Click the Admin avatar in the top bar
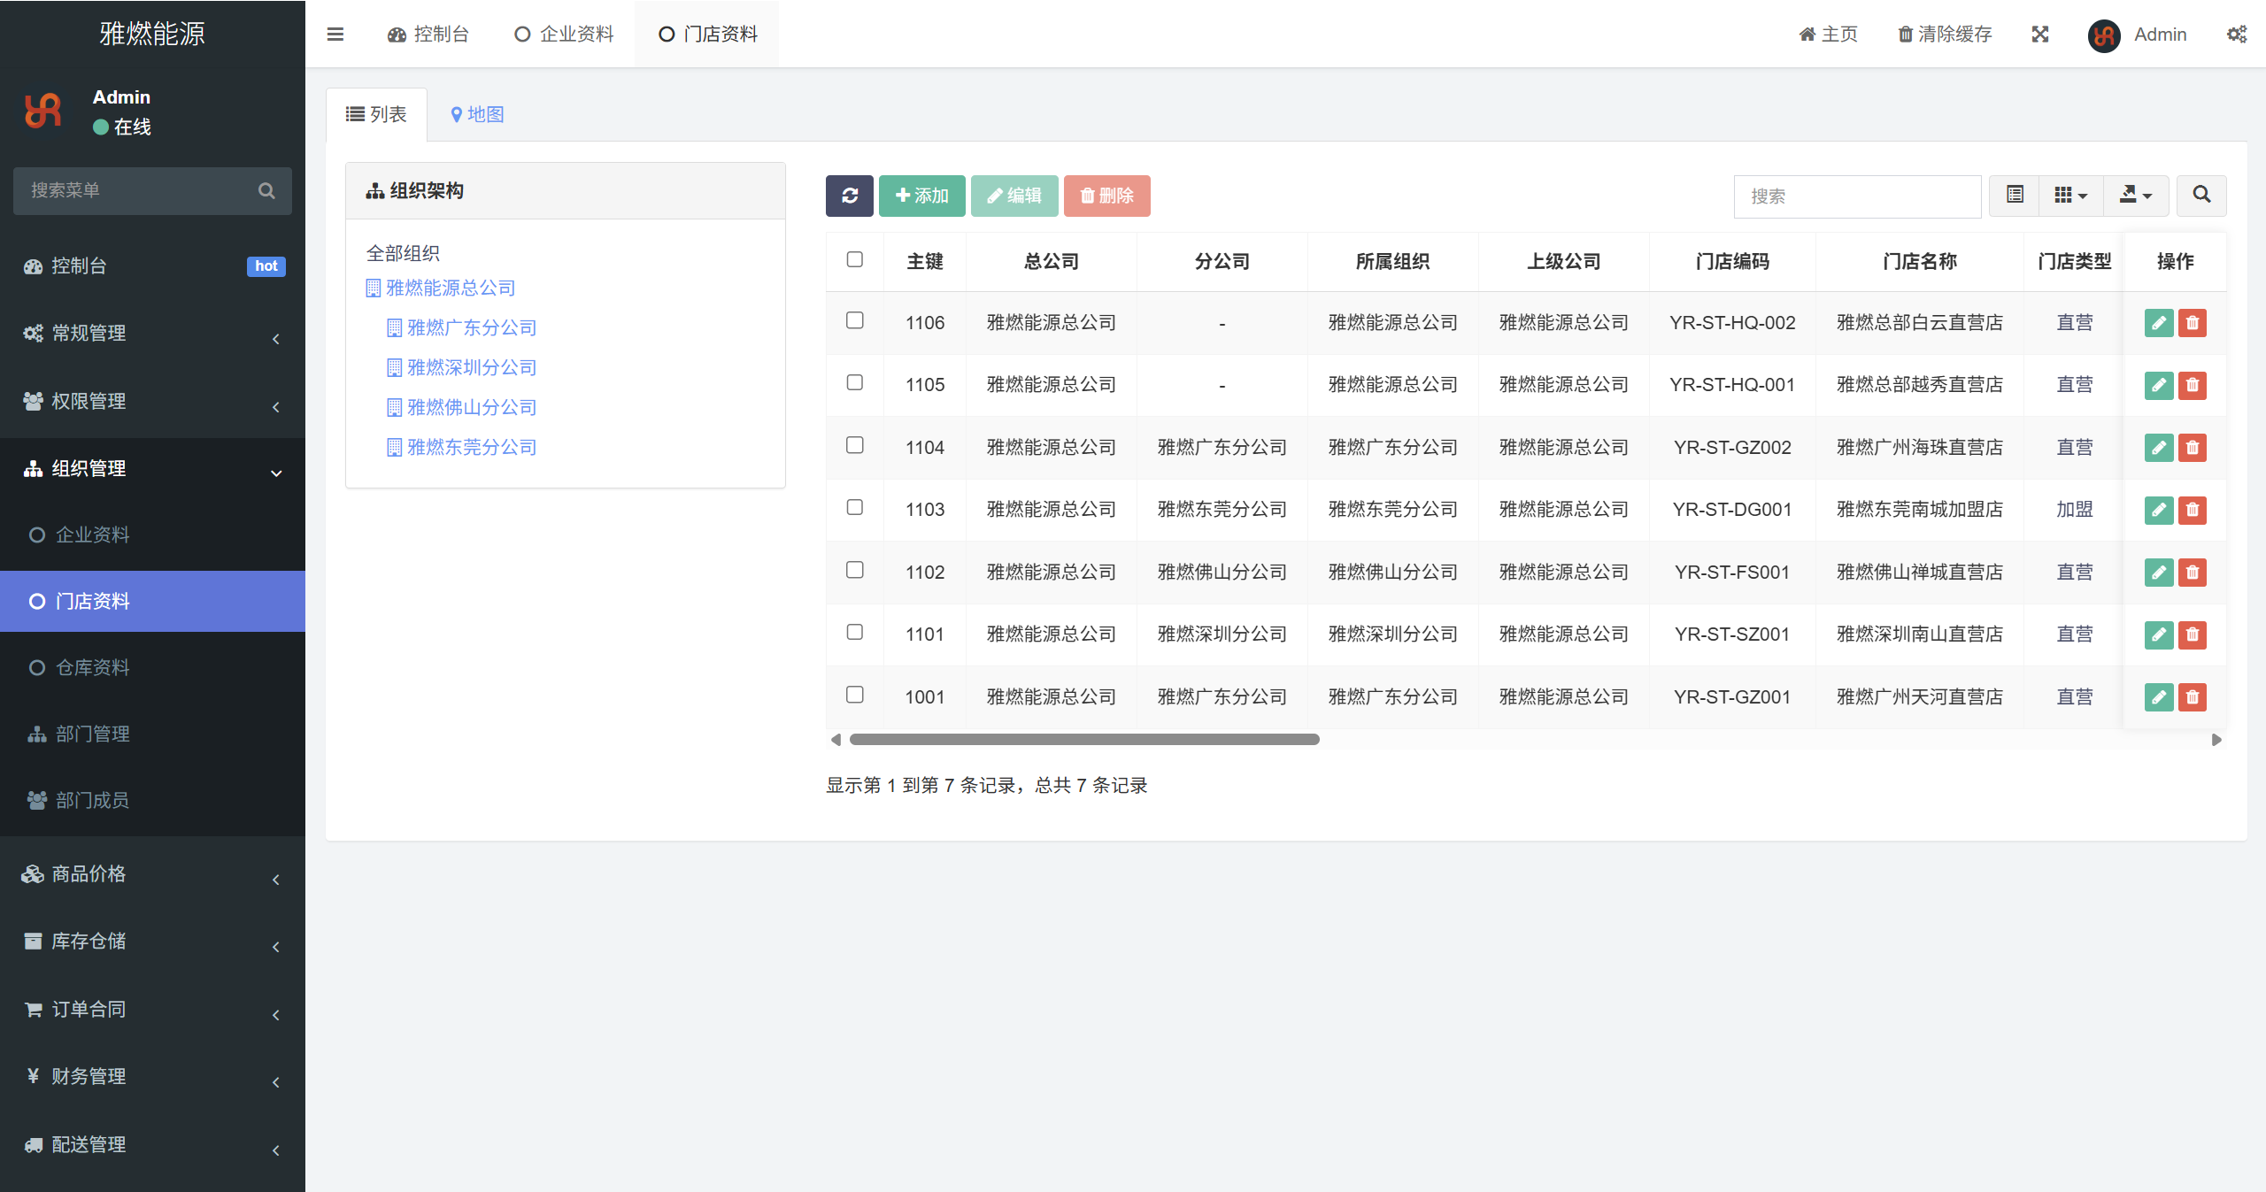 (x=2104, y=35)
